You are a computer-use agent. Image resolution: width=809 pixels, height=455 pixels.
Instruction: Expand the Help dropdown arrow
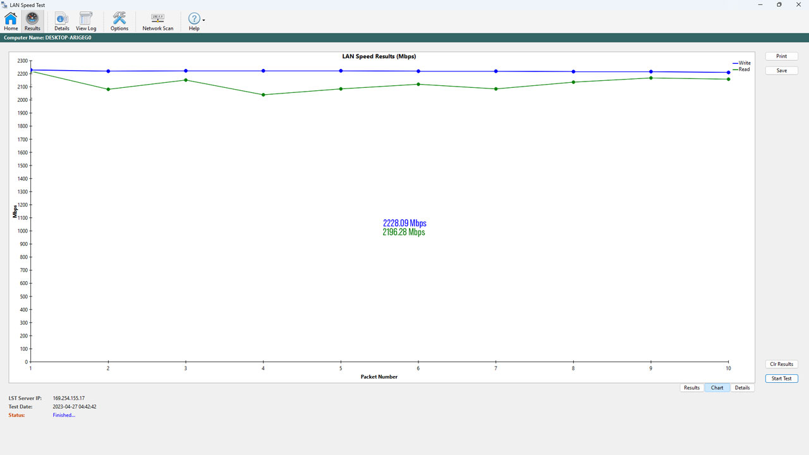tap(204, 20)
